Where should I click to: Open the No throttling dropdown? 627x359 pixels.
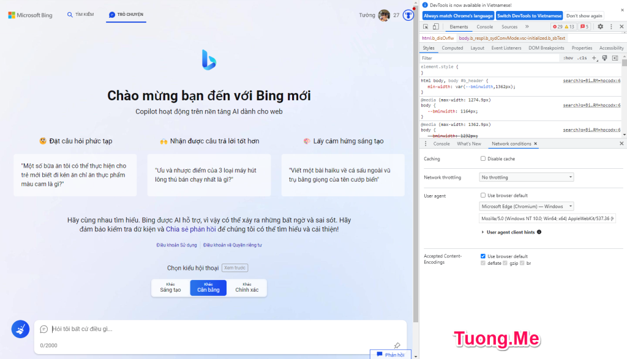(x=526, y=177)
